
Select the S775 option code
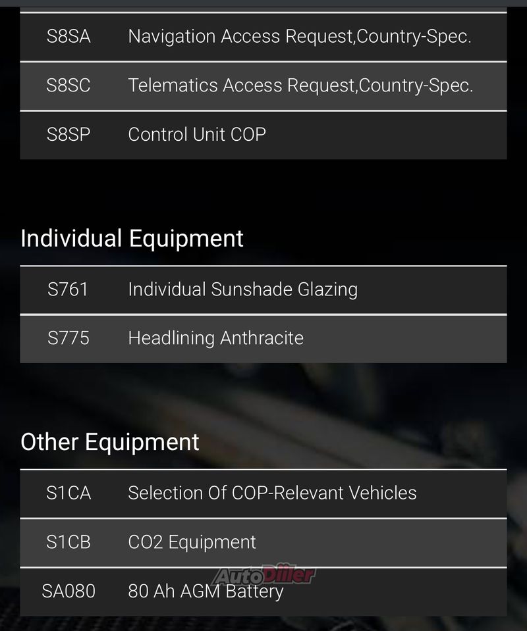[68, 338]
